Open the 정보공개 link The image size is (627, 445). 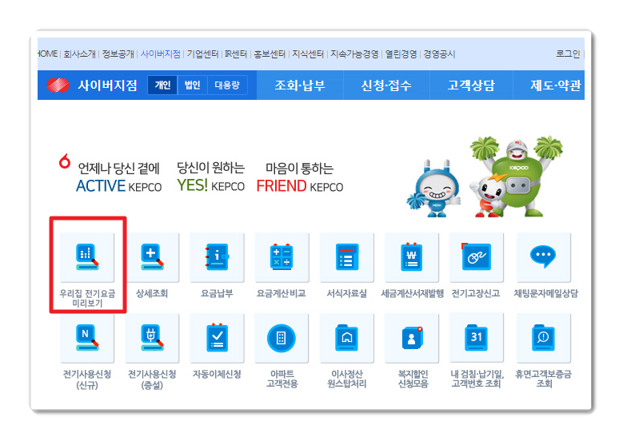click(x=118, y=54)
